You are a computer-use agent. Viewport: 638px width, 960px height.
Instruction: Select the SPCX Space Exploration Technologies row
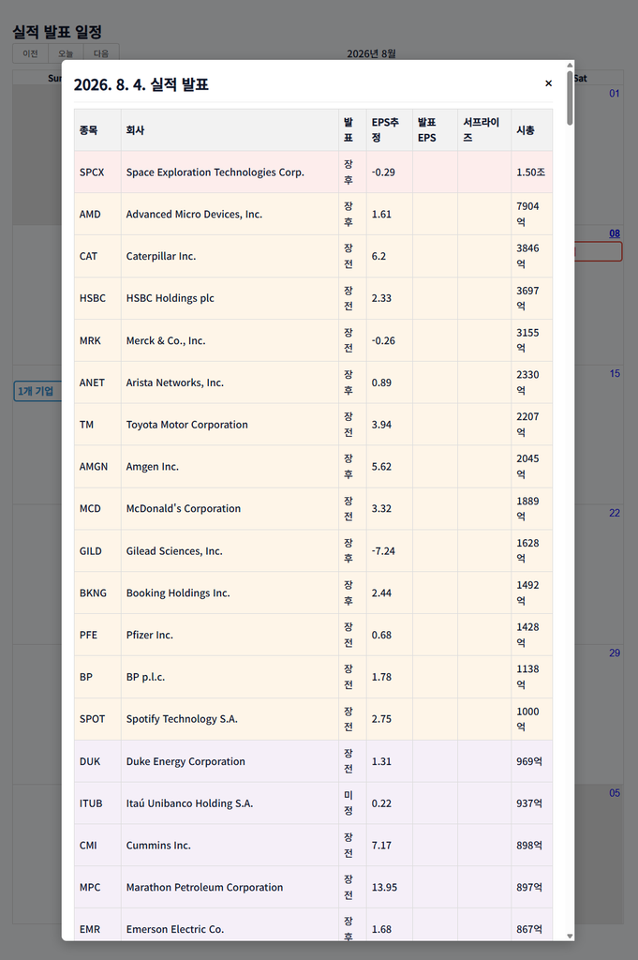313,172
